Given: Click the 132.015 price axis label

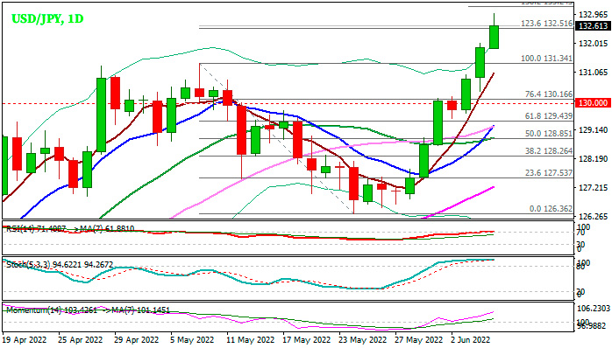Looking at the screenshot, I should pyautogui.click(x=594, y=44).
